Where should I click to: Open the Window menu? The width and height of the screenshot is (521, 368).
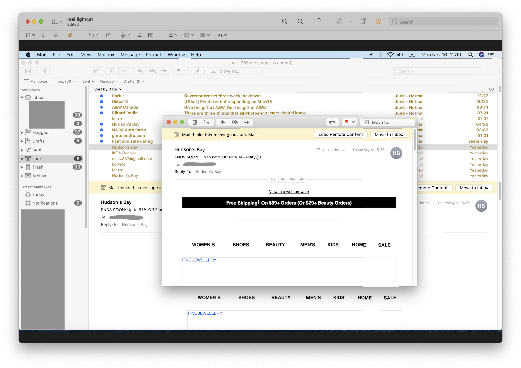click(x=176, y=55)
